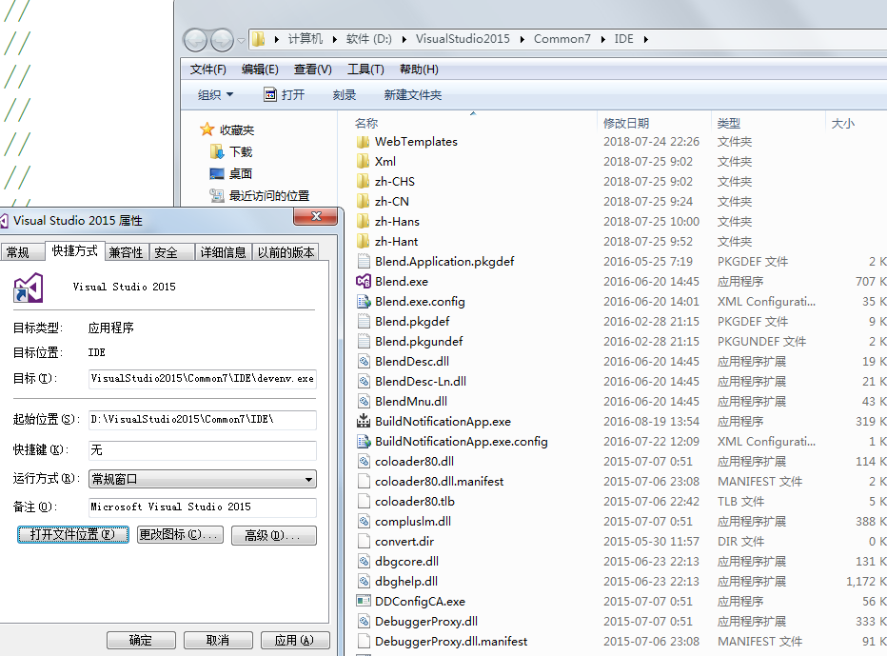Select the Blend.exe application icon
Screen dimensions: 887x656
364,281
